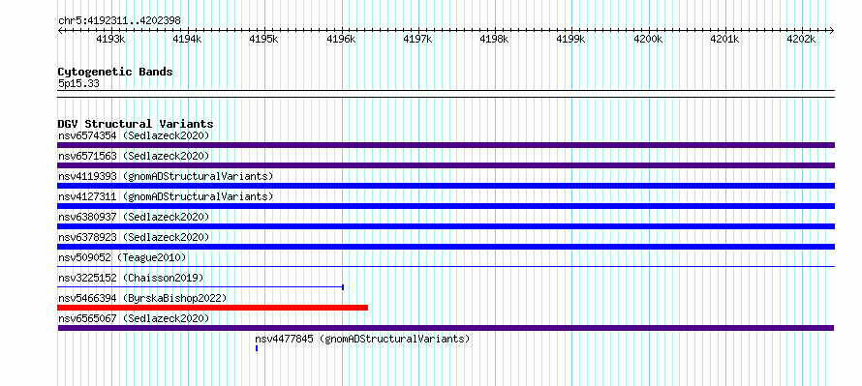The width and height of the screenshot is (862, 386).
Task: Click the 4194k ruler label
Action: pyautogui.click(x=188, y=40)
